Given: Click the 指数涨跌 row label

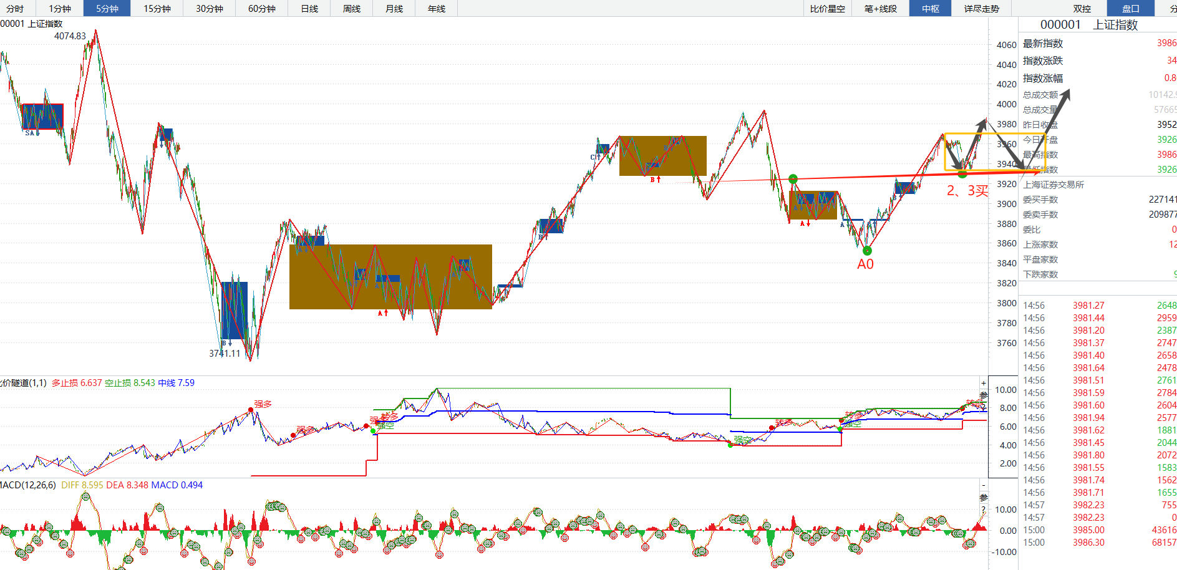Looking at the screenshot, I should [1043, 61].
